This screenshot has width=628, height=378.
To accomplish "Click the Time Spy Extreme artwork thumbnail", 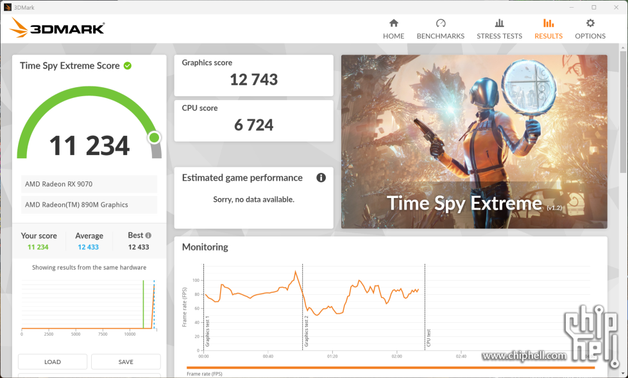I will pyautogui.click(x=474, y=142).
